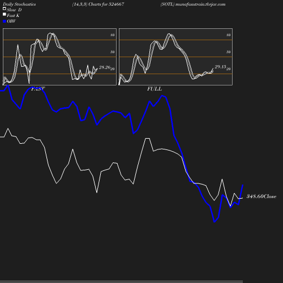Click the Fast K legend color box
283x283 pixels.
coord(5,14)
